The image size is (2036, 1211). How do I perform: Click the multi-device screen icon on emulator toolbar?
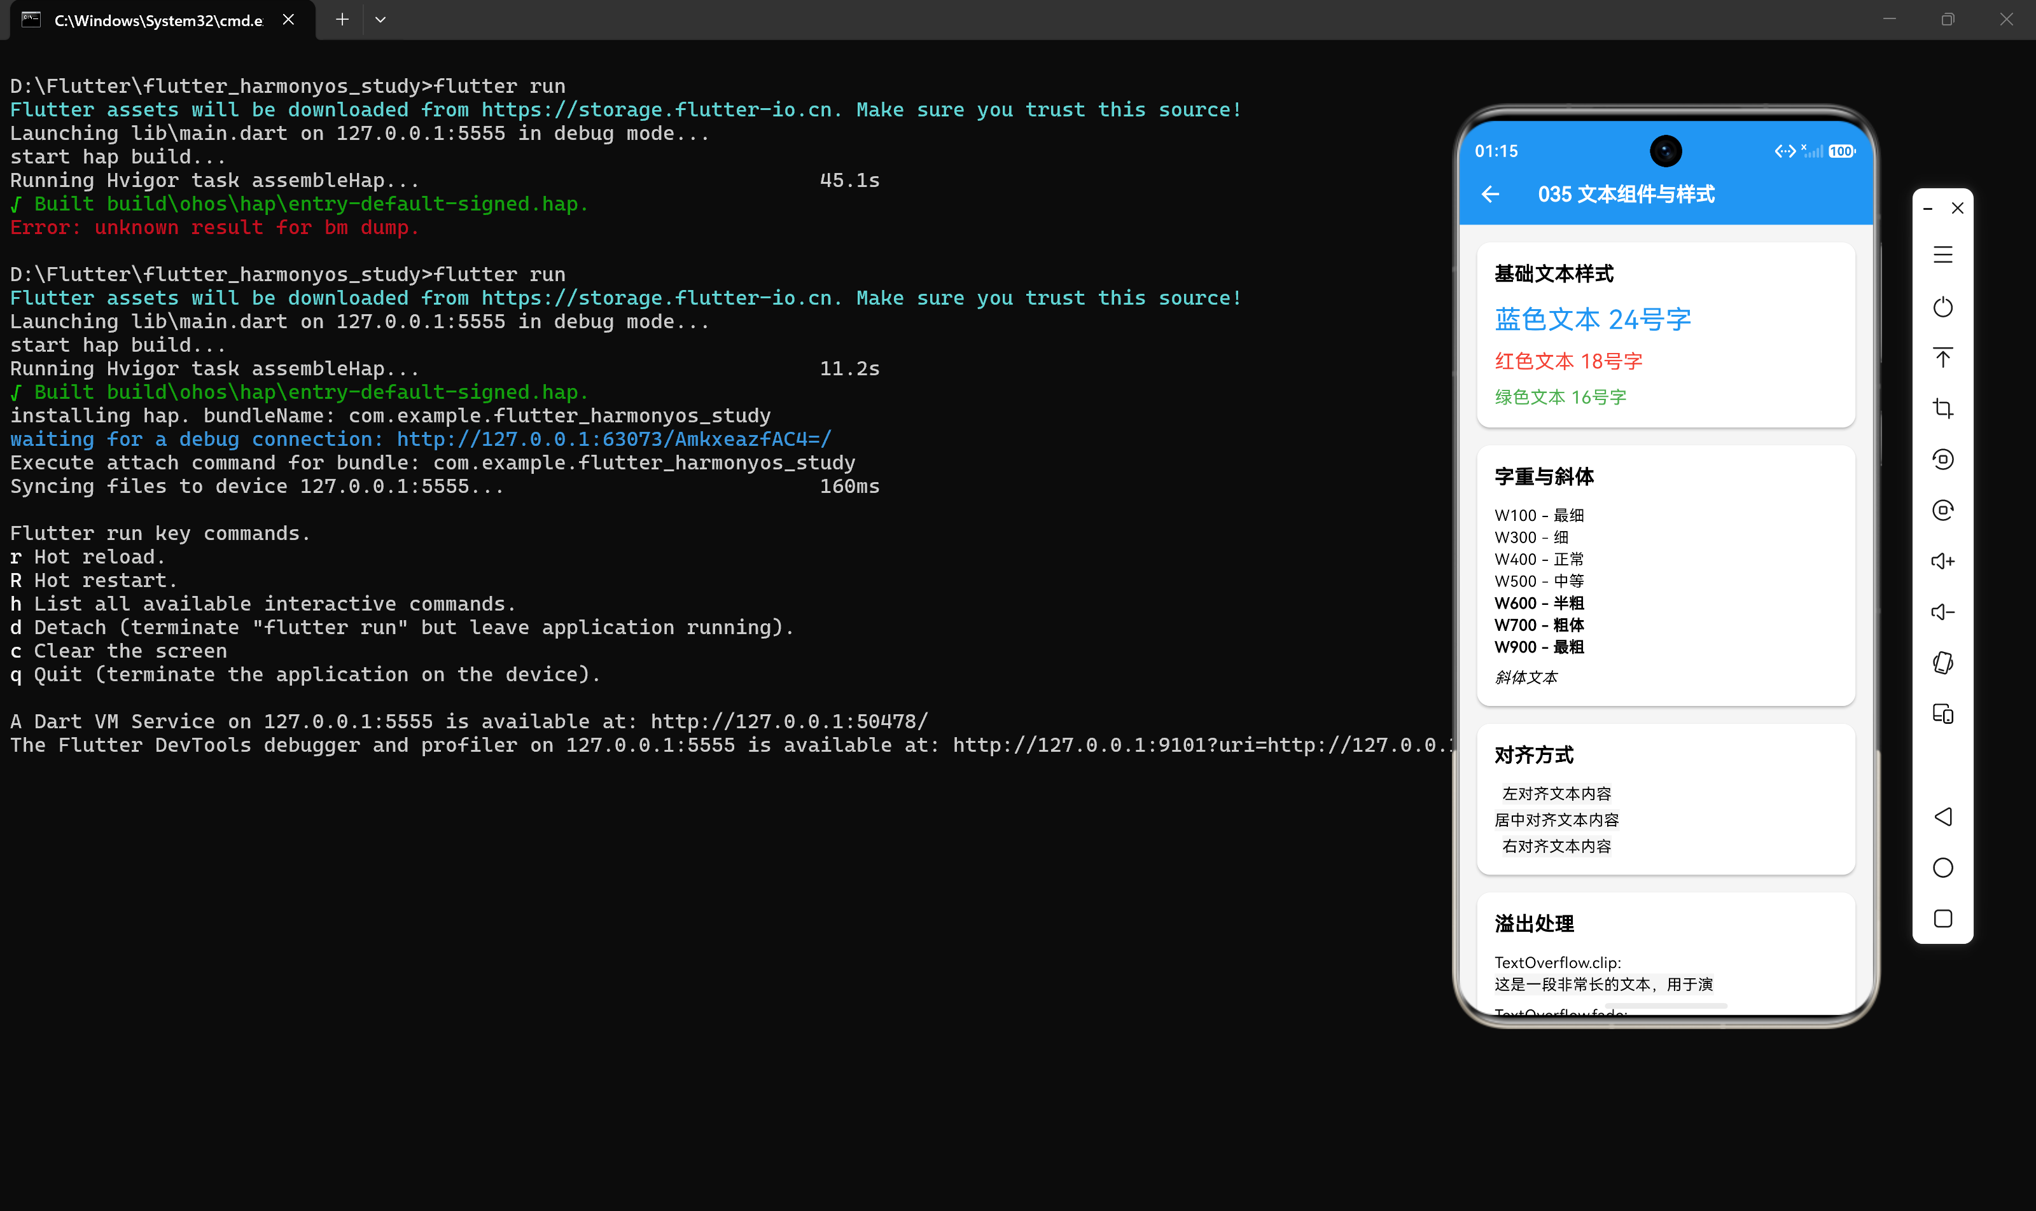coord(1943,714)
